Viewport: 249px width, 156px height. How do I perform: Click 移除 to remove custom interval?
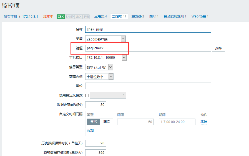[x=204, y=122]
